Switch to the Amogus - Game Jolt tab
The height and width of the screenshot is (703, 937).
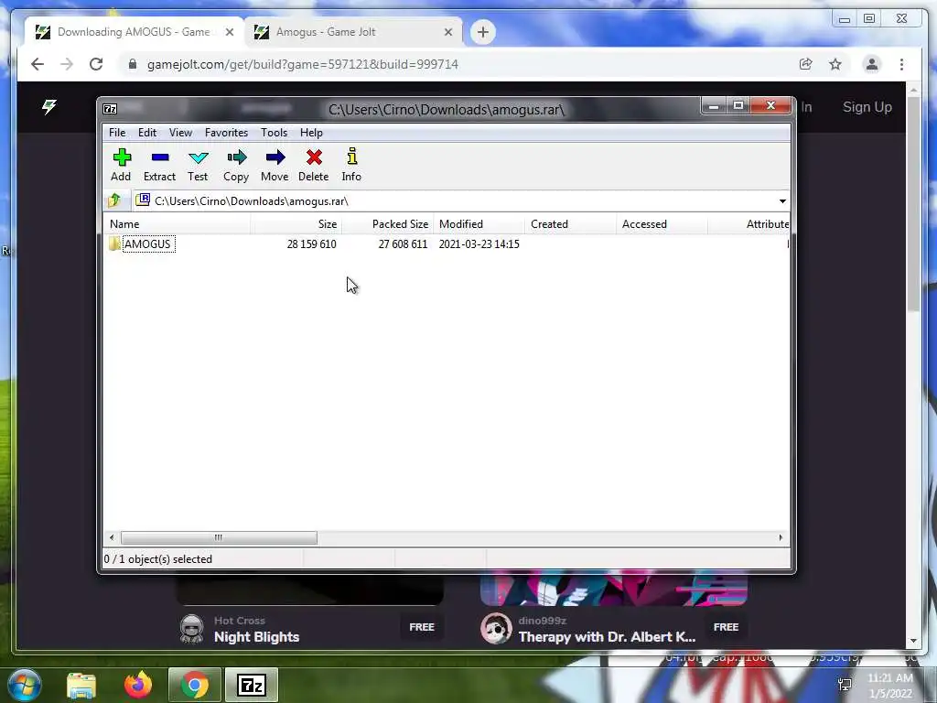coord(352,32)
